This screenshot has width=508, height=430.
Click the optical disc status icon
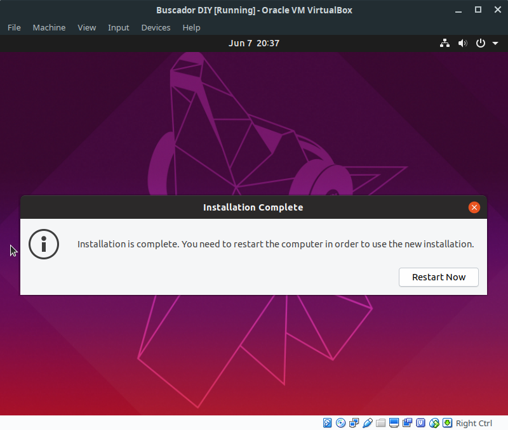tap(340, 423)
